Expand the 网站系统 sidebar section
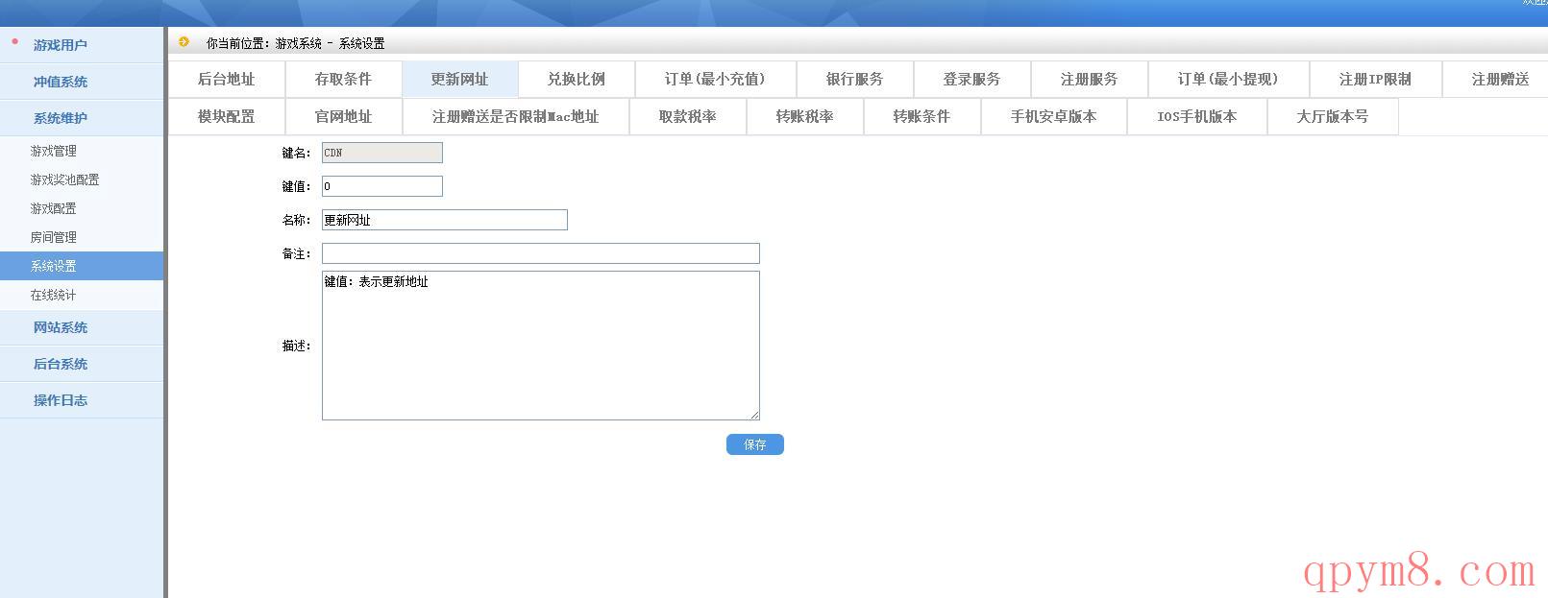Viewport: 1548px width, 598px height. [x=82, y=327]
